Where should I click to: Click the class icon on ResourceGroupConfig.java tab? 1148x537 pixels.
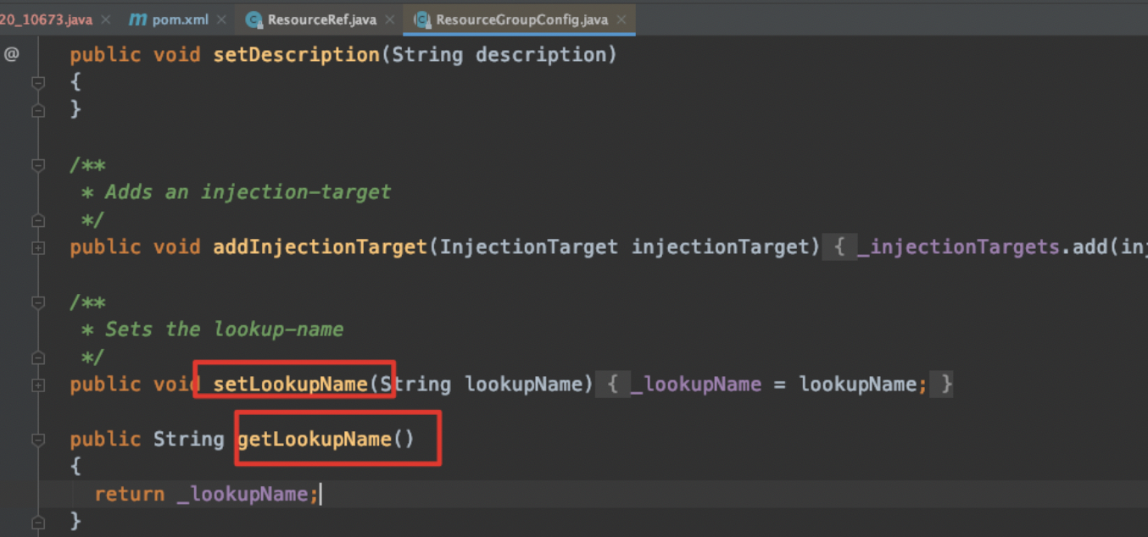[x=421, y=19]
